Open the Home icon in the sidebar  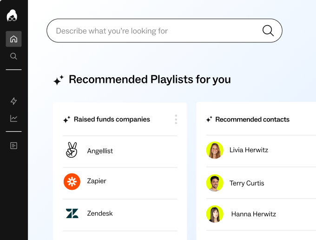13,39
